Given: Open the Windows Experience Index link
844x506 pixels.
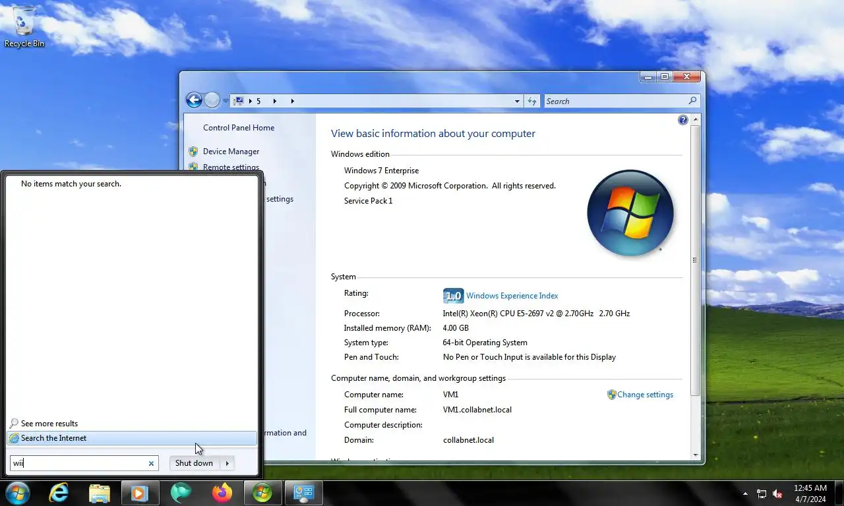Looking at the screenshot, I should click(x=512, y=296).
